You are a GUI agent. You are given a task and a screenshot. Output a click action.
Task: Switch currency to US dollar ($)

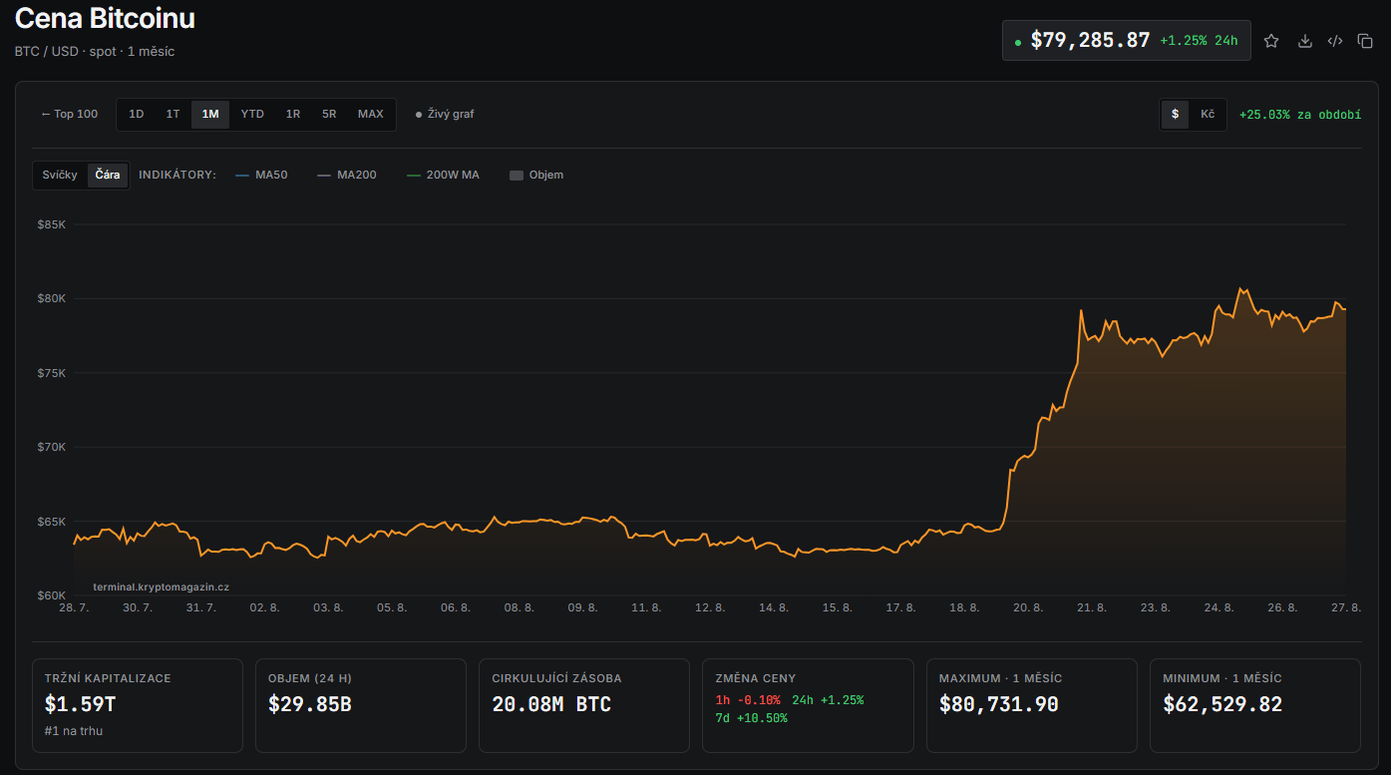pos(1175,114)
